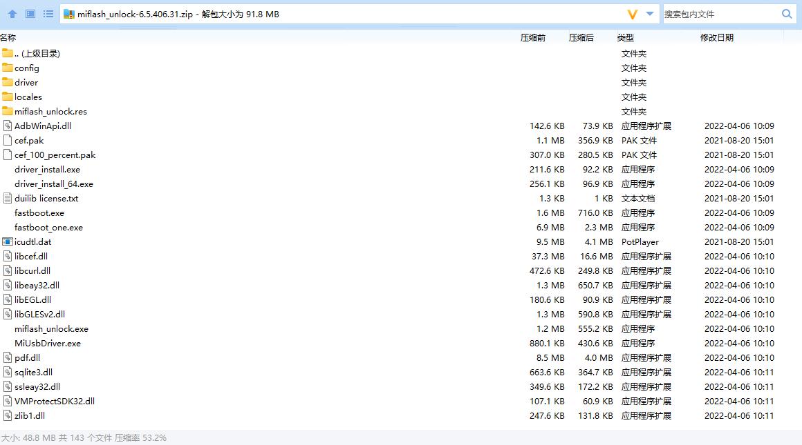Select the parent directory (上级目录) folder icon
This screenshot has height=445, width=802.
(7, 53)
